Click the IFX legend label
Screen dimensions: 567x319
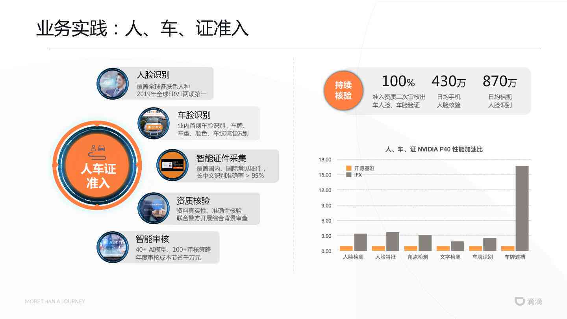click(358, 174)
